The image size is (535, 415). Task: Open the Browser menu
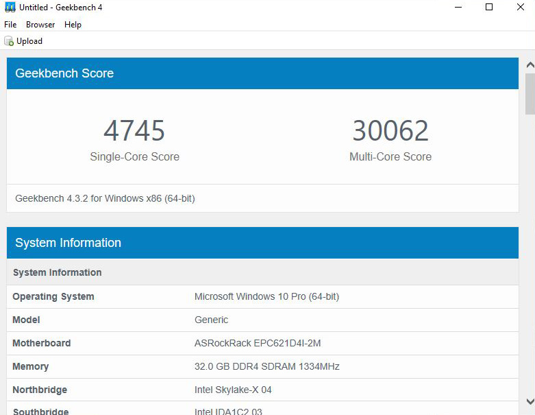(x=40, y=25)
